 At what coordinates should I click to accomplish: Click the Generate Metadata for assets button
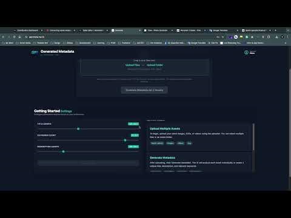pyautogui.click(x=144, y=90)
